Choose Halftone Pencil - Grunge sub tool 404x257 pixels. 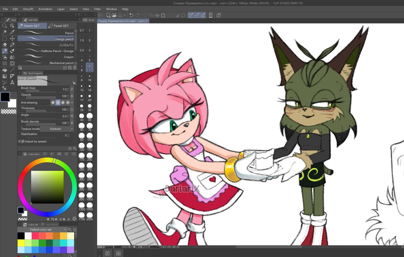tap(46, 51)
